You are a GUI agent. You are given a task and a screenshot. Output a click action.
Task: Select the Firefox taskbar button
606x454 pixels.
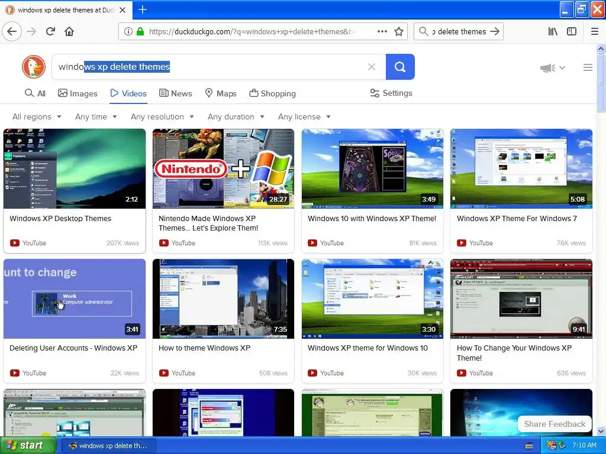coord(108,446)
